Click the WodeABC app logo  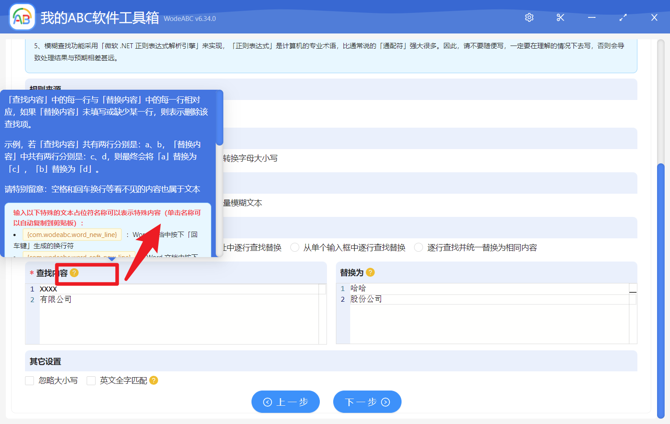tap(22, 17)
